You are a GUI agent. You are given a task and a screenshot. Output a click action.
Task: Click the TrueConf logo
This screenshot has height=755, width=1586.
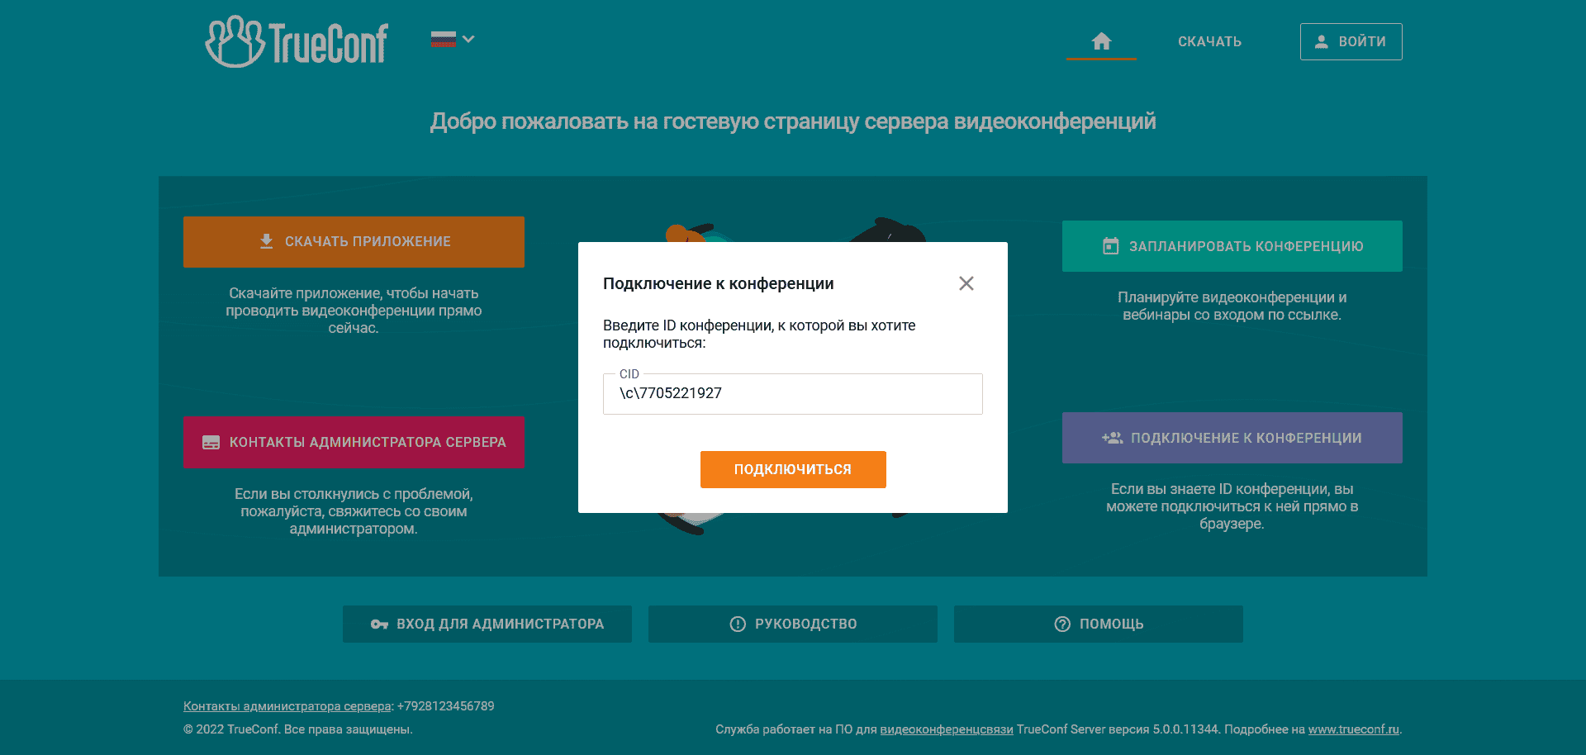pos(297,41)
